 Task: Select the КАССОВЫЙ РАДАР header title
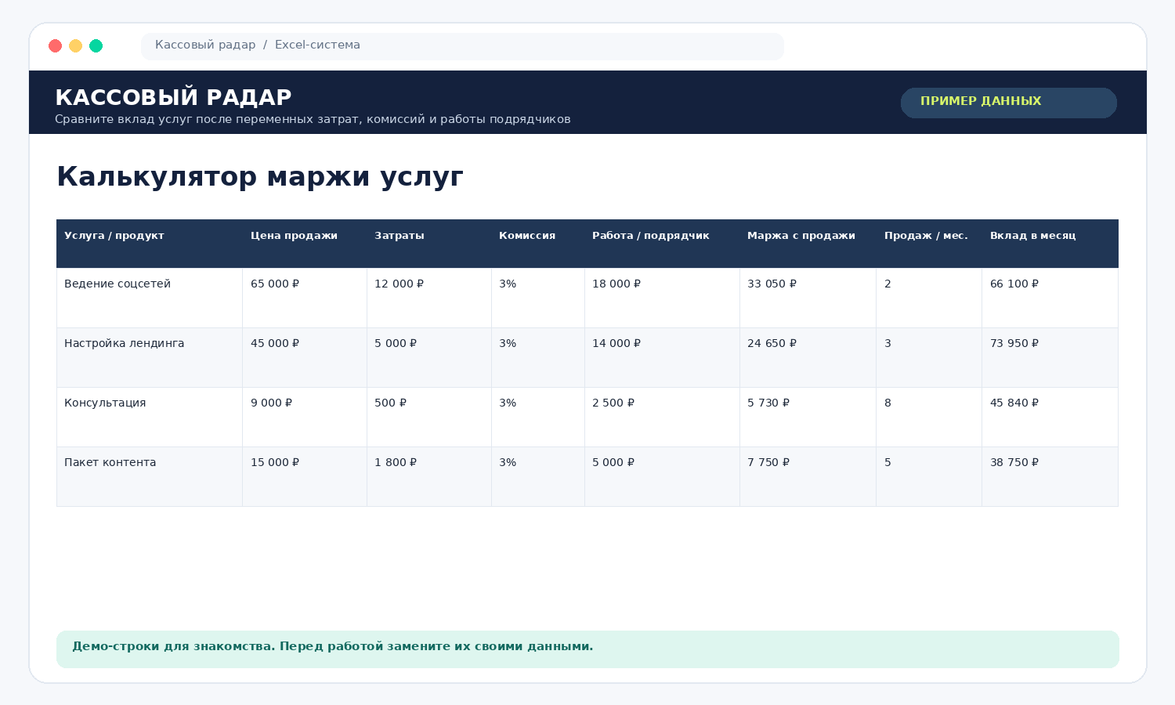coord(173,97)
